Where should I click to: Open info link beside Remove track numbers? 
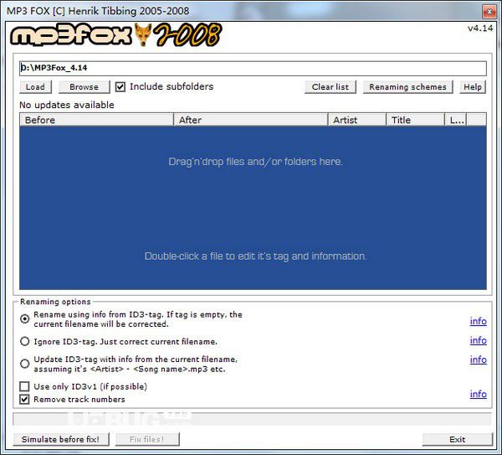tap(479, 394)
